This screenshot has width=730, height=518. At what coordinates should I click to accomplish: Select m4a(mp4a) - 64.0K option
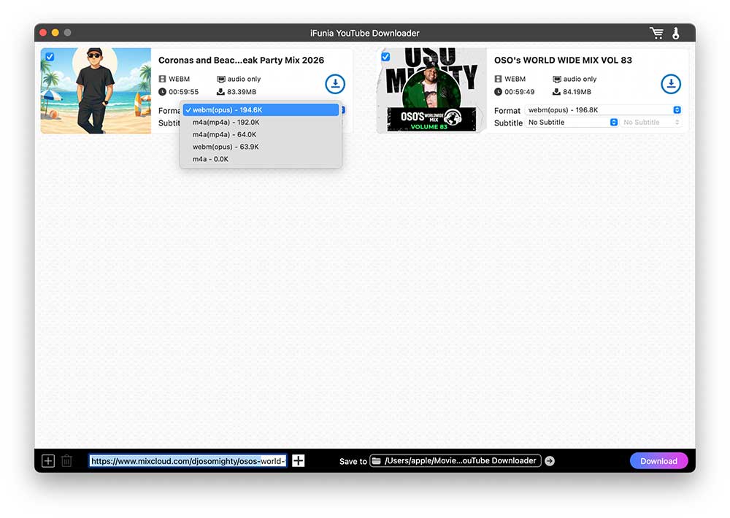224,134
